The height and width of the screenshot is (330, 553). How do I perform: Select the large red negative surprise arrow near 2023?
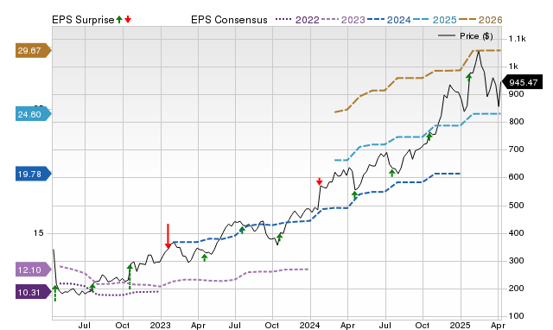coord(168,236)
